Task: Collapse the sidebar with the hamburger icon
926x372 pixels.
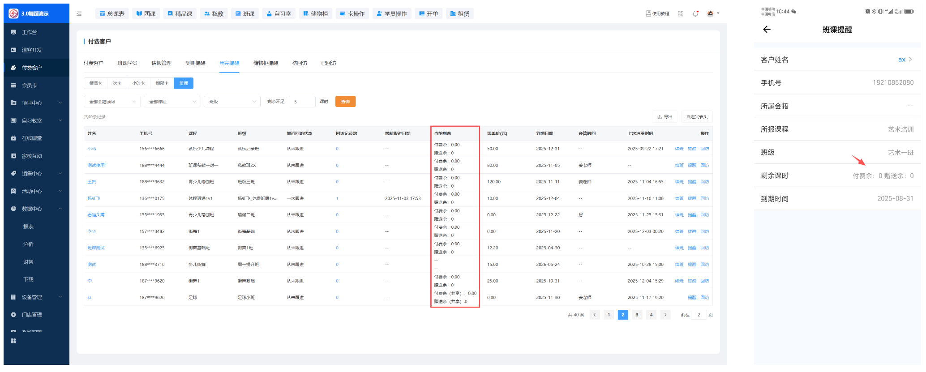Action: click(79, 14)
